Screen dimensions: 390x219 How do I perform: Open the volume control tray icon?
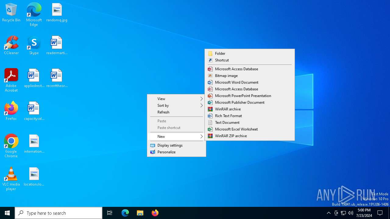pos(351,213)
